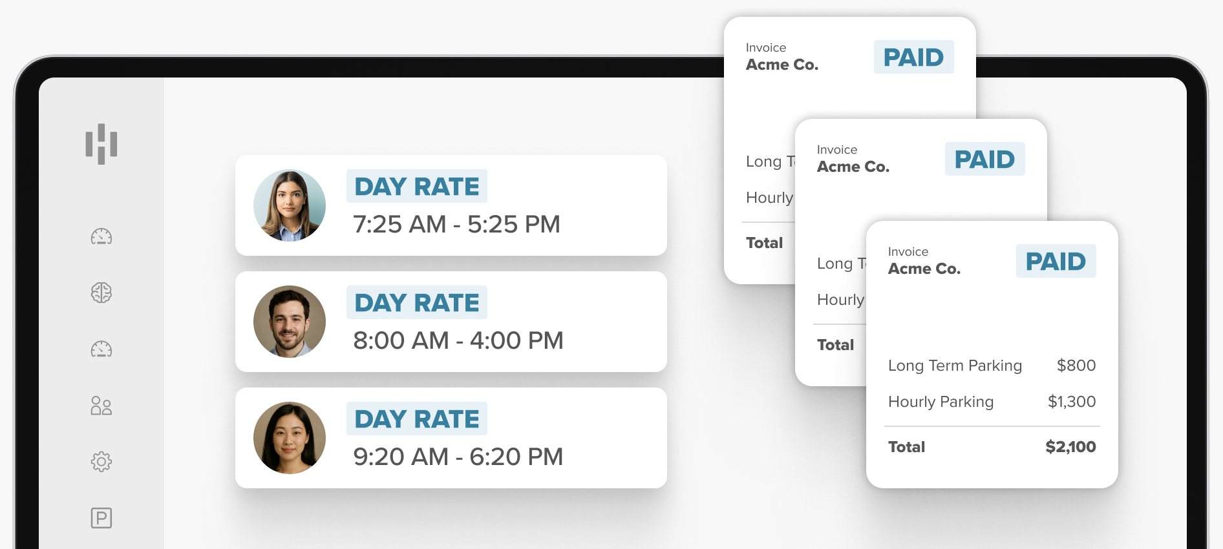Click the PAID badge on the rearmost invoice
This screenshot has width=1223, height=549.
point(913,57)
